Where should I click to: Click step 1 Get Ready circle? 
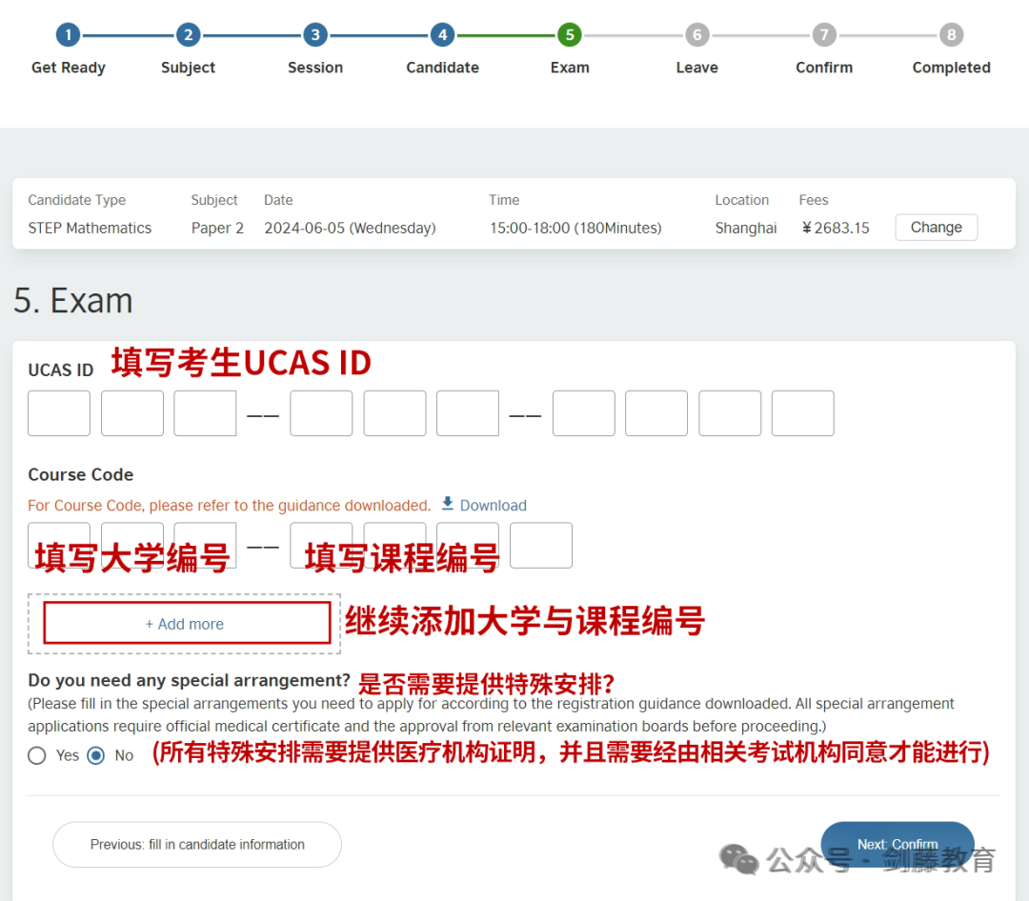point(68,35)
